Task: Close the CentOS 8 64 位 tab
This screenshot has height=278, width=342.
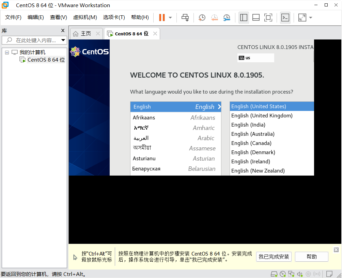Action: [155, 34]
